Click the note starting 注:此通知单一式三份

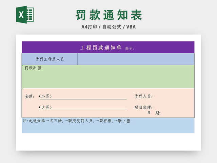point(77,121)
